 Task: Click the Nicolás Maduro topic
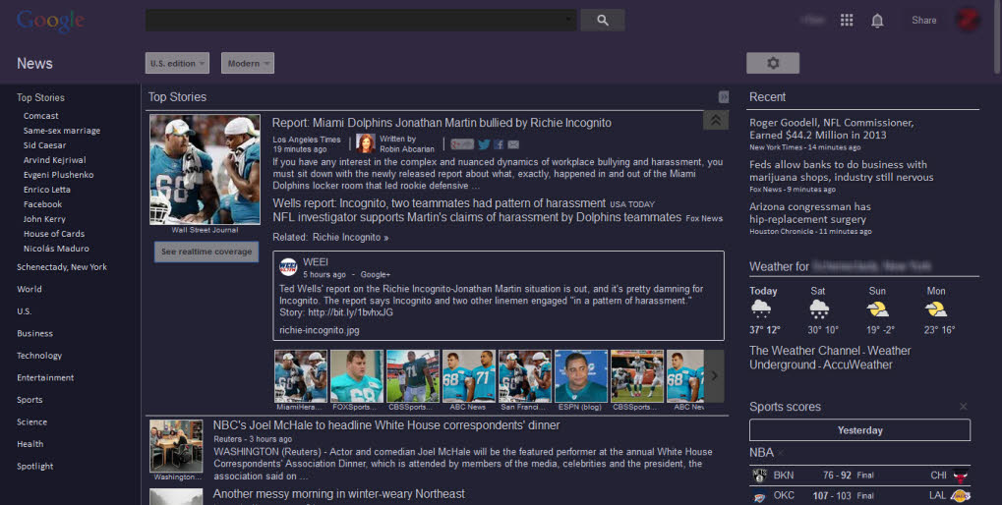(56, 249)
